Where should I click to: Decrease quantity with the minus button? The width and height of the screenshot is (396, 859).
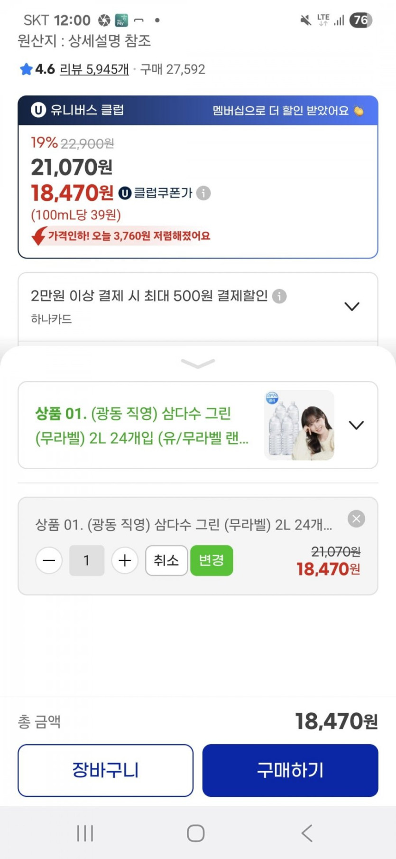pyautogui.click(x=49, y=560)
